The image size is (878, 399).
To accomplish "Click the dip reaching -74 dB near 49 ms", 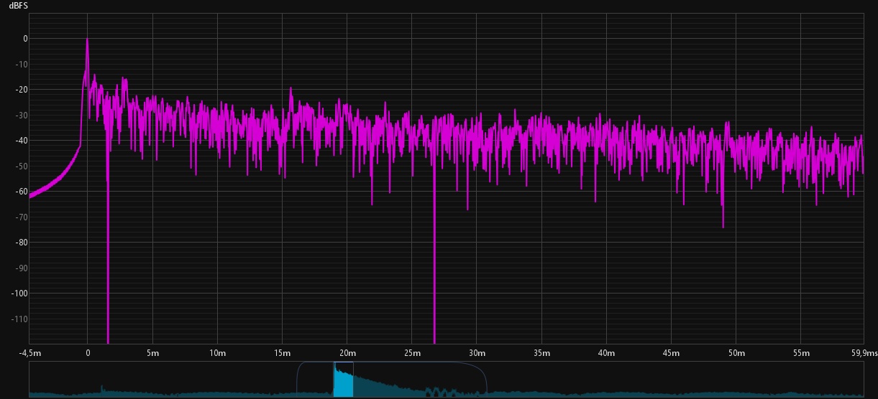I will (x=723, y=224).
